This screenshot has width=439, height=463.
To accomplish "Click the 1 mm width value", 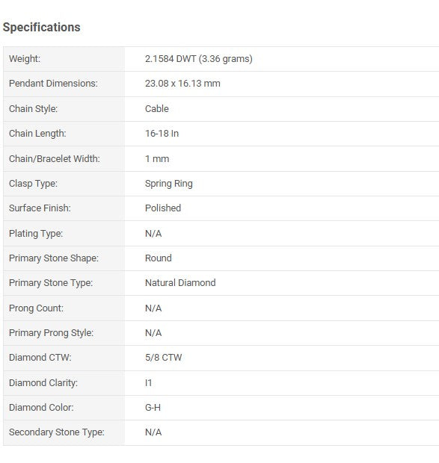I will point(157,159).
